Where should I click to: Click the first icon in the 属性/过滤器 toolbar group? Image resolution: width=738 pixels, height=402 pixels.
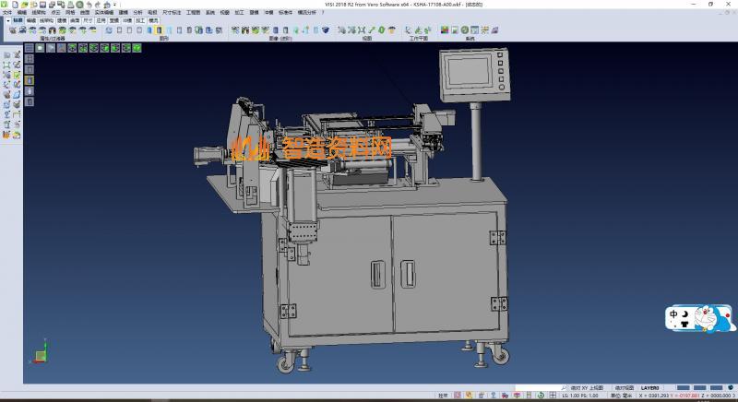pos(12,30)
